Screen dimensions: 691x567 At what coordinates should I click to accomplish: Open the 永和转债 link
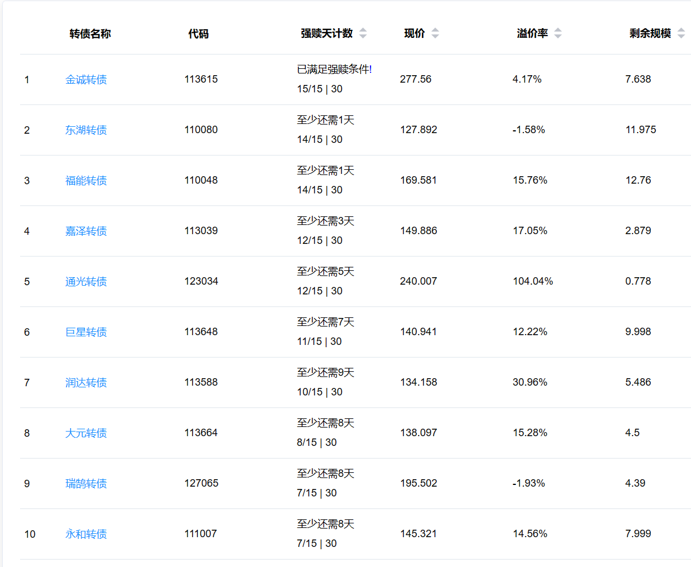[x=86, y=534]
